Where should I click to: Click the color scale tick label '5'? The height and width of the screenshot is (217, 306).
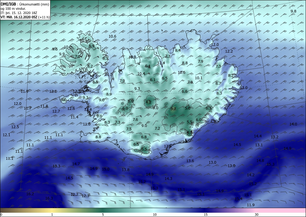coord(103,215)
